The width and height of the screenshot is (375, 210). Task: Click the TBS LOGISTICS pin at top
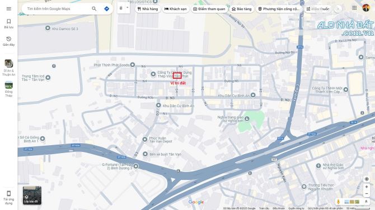tap(155, 2)
